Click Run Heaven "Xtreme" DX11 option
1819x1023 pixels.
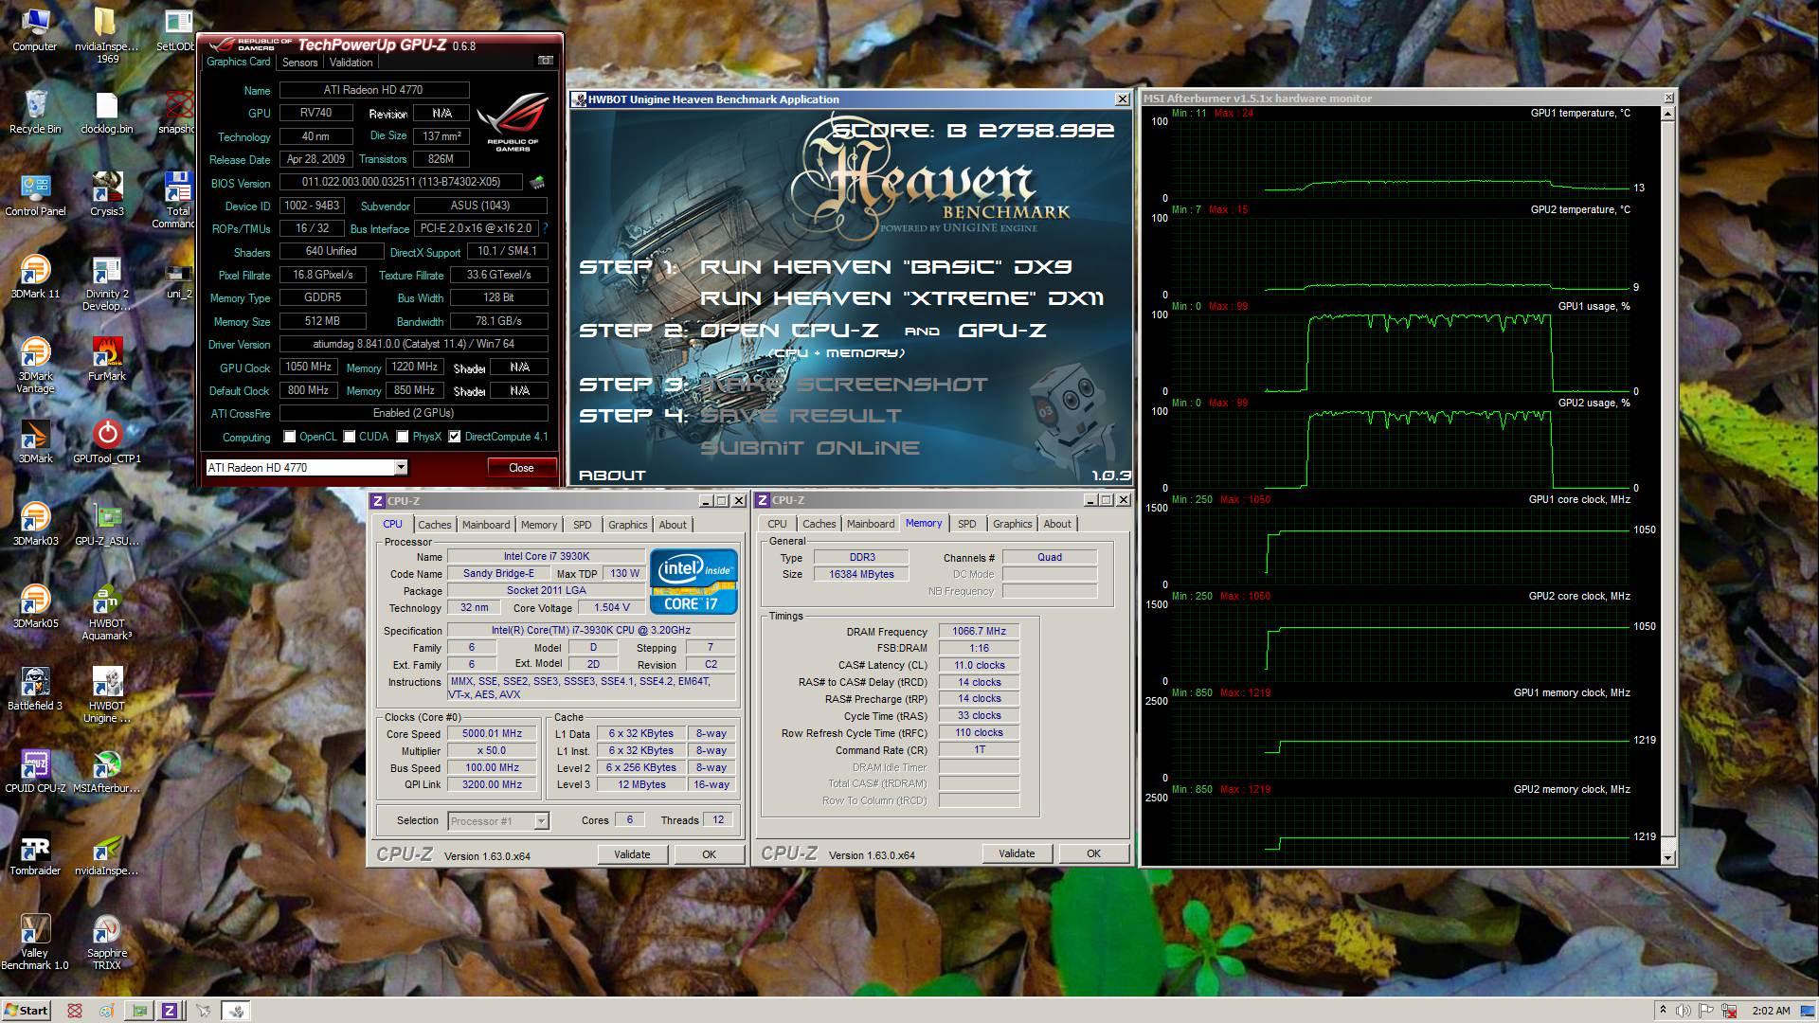(x=902, y=298)
